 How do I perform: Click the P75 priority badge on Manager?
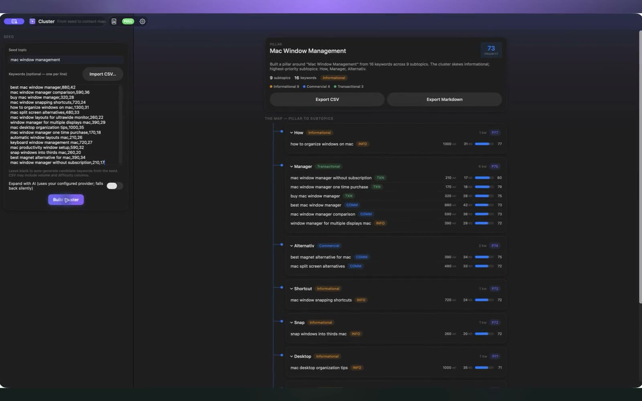click(x=495, y=166)
